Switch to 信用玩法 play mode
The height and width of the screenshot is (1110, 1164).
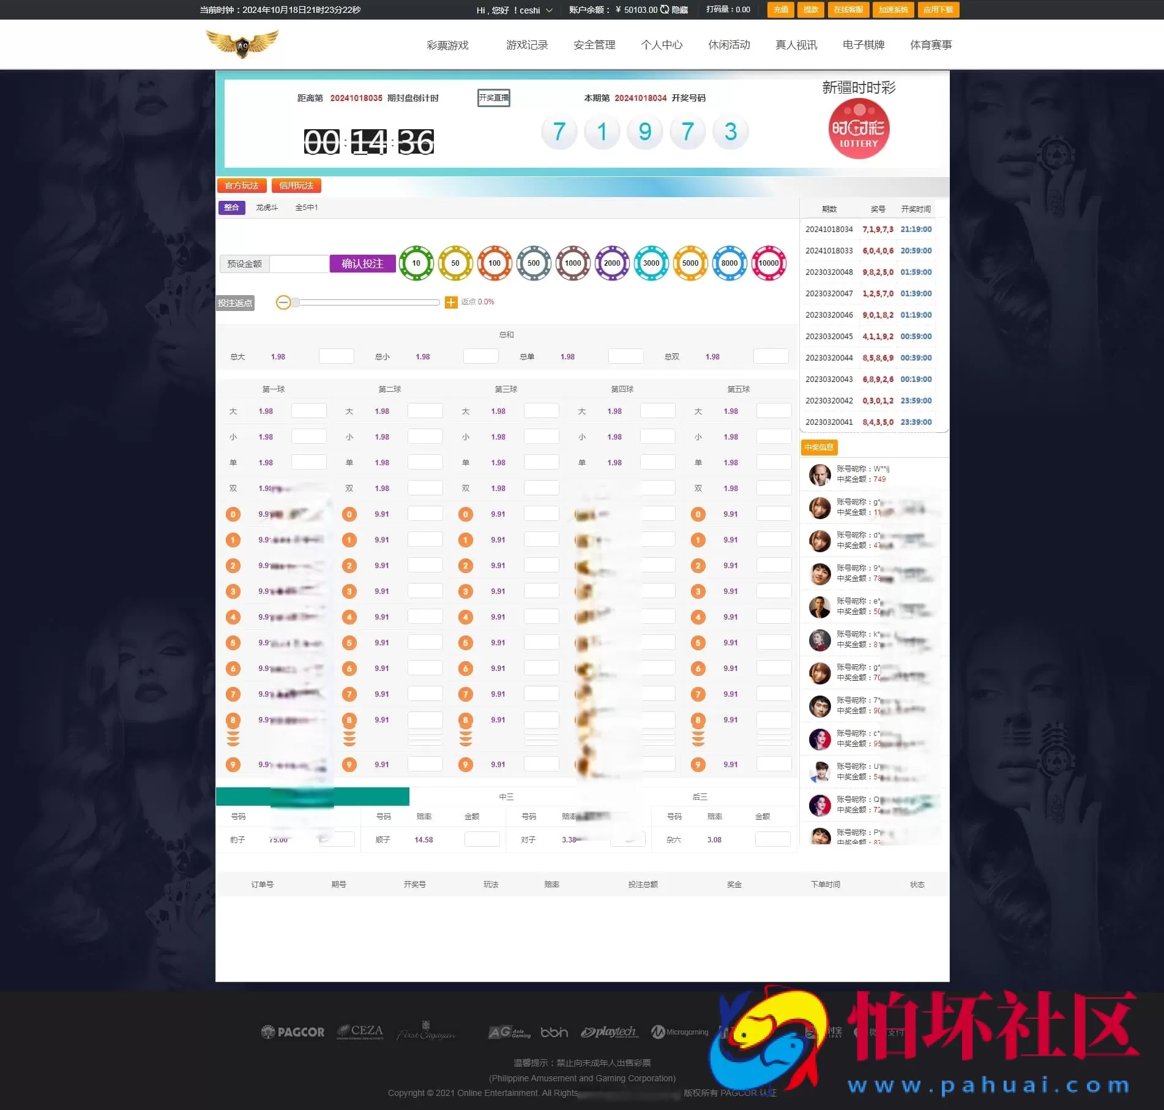coord(297,185)
